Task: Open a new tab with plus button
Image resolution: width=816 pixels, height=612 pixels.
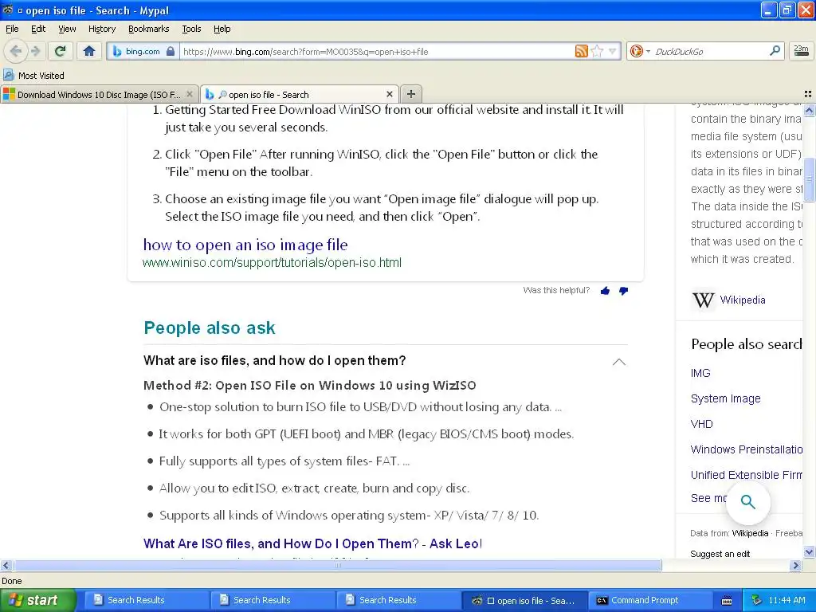Action: pyautogui.click(x=411, y=94)
